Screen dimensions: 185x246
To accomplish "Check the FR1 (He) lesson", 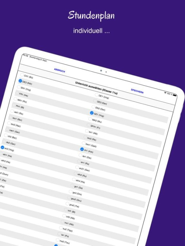I will point(17,93).
